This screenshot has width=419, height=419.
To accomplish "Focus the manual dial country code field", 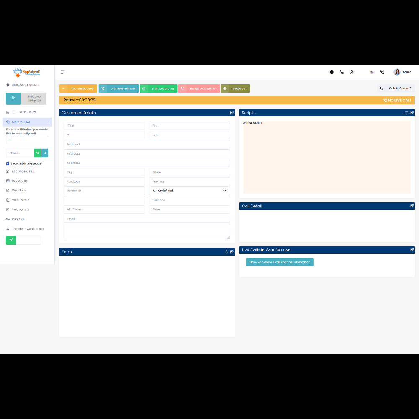I will (27, 140).
